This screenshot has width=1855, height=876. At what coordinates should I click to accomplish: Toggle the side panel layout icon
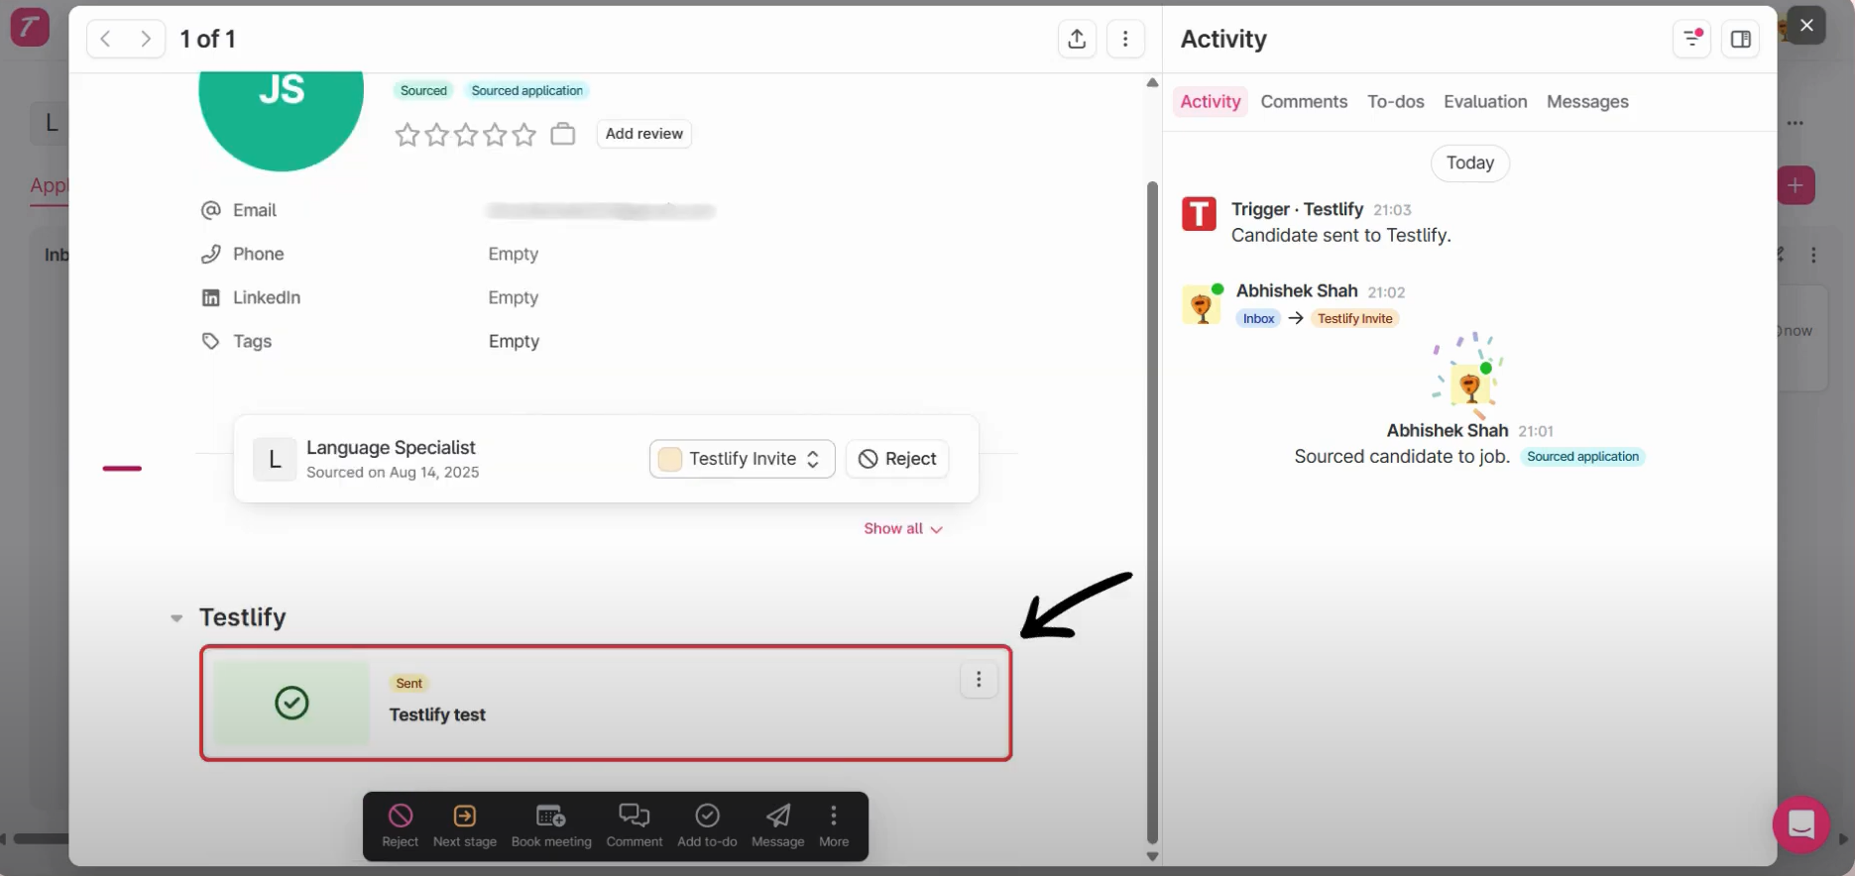click(x=1741, y=39)
